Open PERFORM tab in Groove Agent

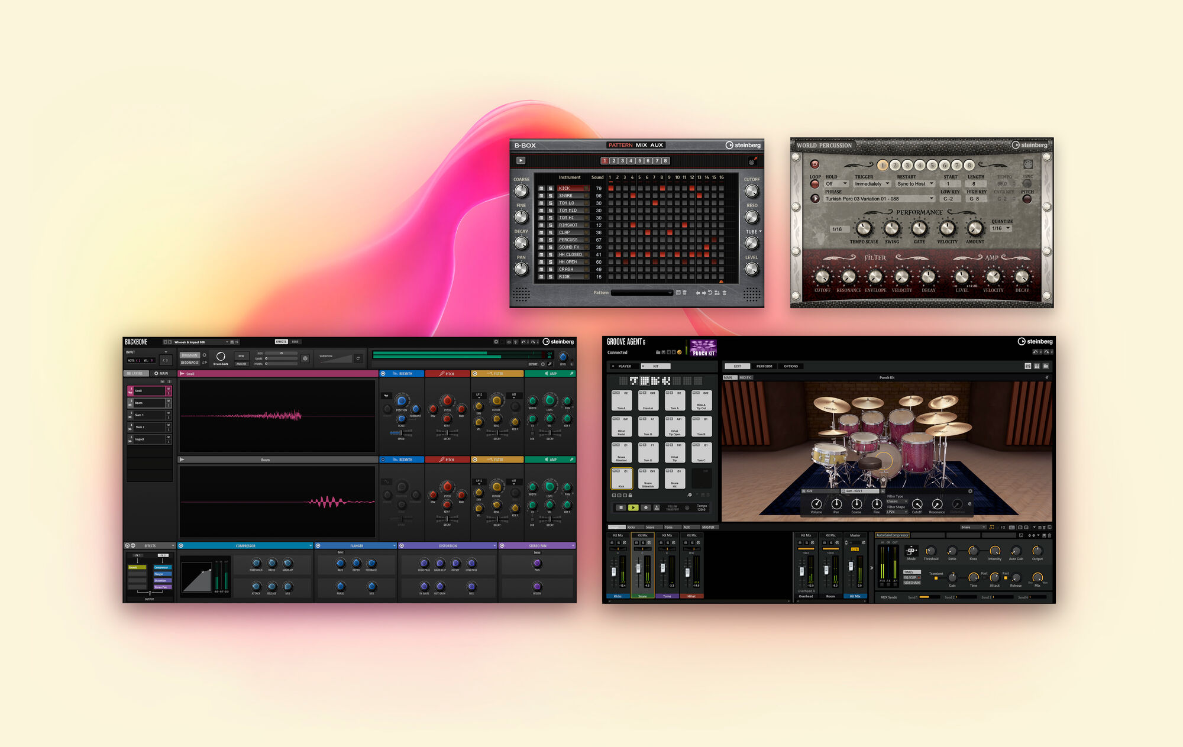coord(764,366)
